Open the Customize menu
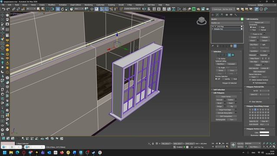 point(100,5)
